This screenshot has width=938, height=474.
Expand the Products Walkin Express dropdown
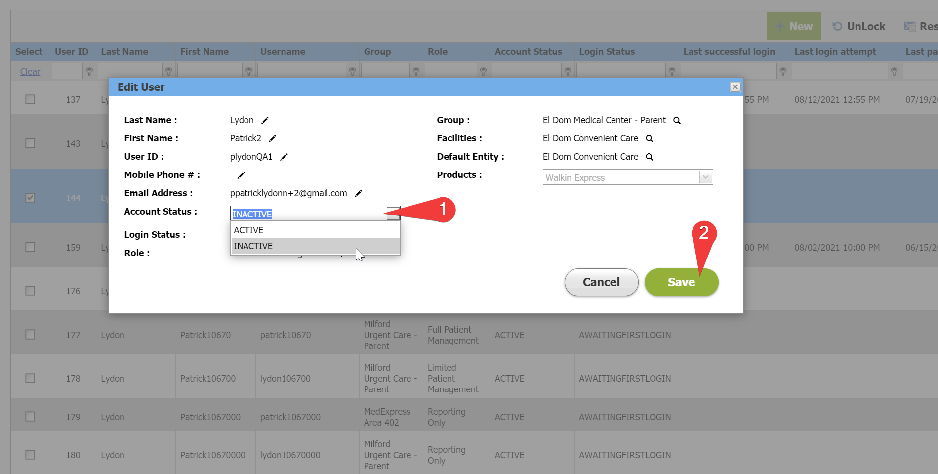coord(705,177)
